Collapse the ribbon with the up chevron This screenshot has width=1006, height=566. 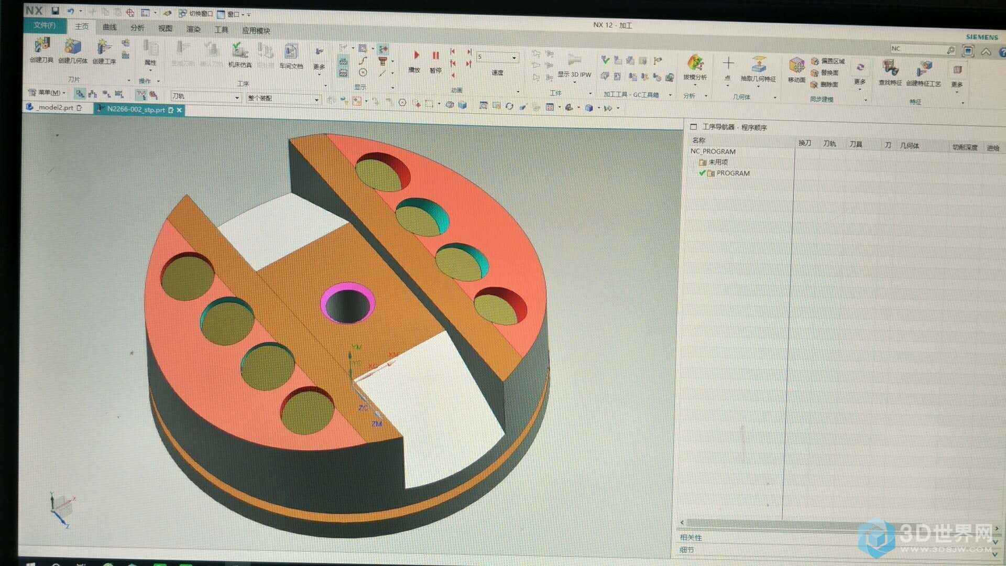click(986, 51)
